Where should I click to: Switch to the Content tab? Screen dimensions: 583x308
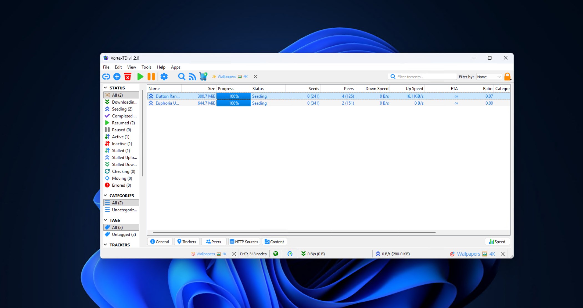coord(275,242)
